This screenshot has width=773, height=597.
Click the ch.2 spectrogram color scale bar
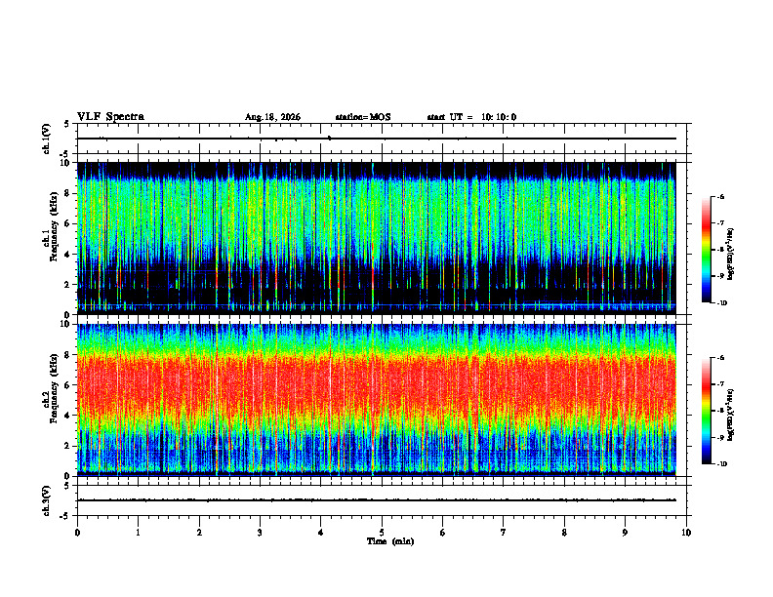707,411
